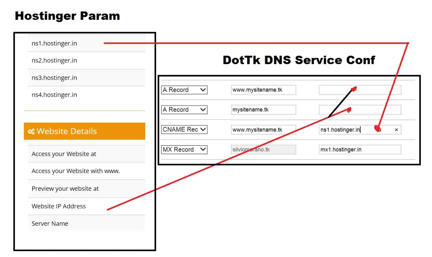Click the mx1.hostinger.in value field
432x257 pixels.
pyautogui.click(x=360, y=150)
